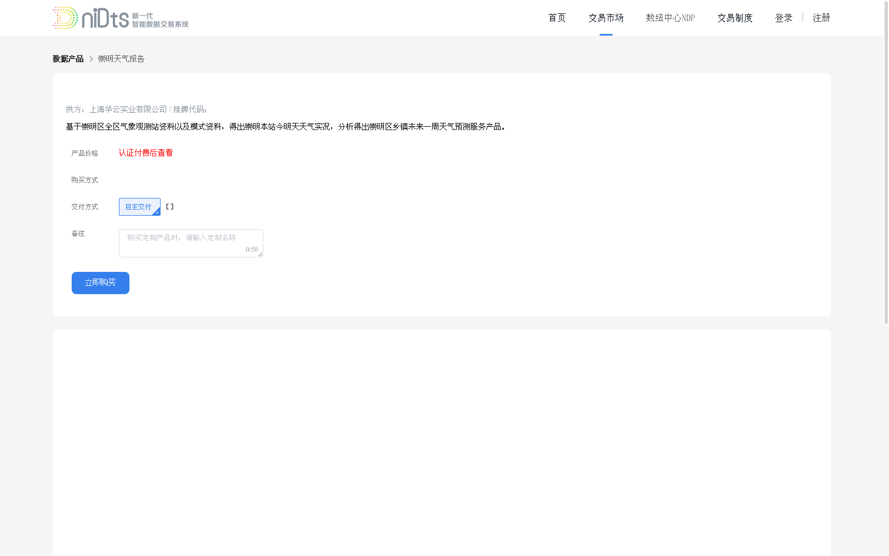Click the 交付方式 label
The height and width of the screenshot is (556, 889).
(x=84, y=207)
